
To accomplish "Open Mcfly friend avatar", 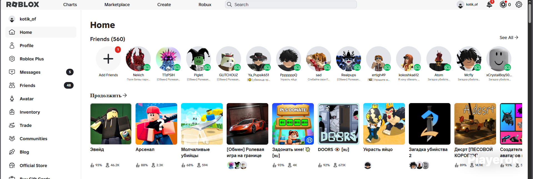I will click(469, 59).
